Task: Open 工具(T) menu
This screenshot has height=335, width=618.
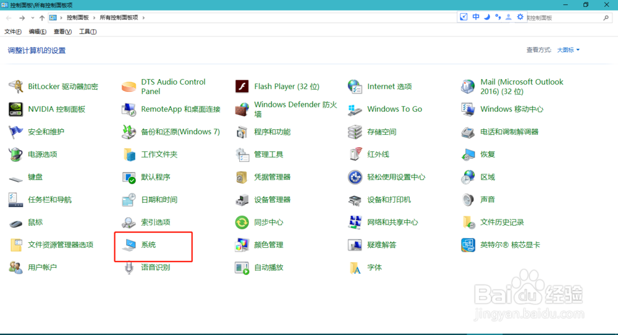Action: tap(88, 32)
